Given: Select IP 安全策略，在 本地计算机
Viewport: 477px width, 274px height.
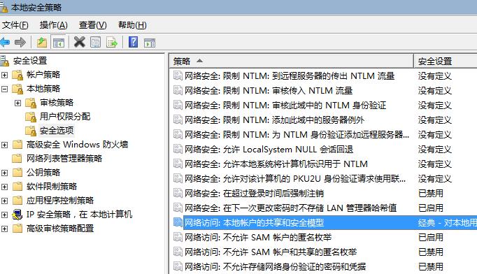Looking at the screenshot, I should [x=79, y=215].
